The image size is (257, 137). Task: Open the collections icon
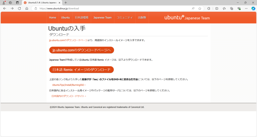pos(231,8)
